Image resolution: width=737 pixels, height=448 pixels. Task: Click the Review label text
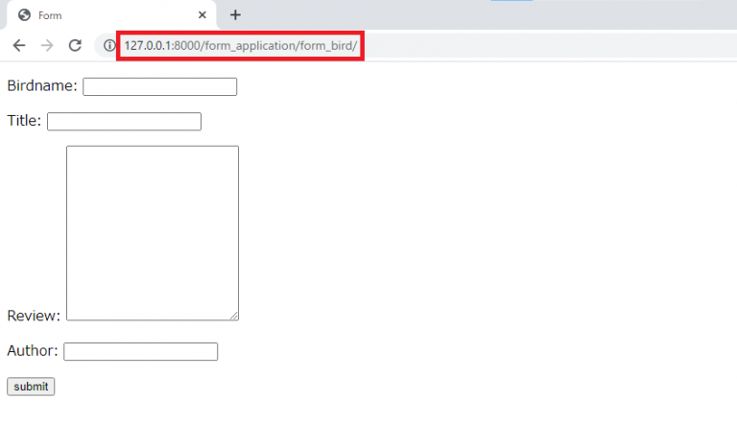pos(34,316)
